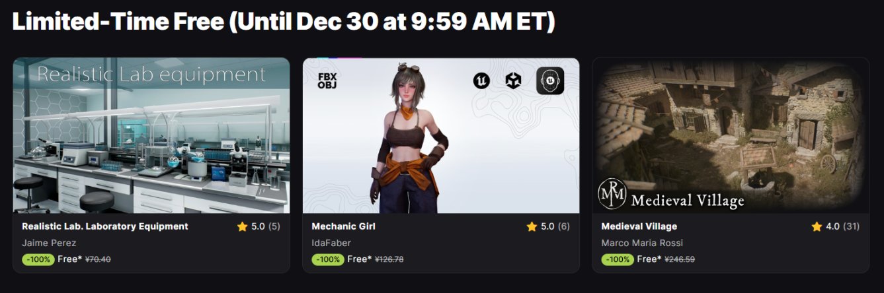
Task: Click the FBX OBJ format badge
Action: click(328, 81)
